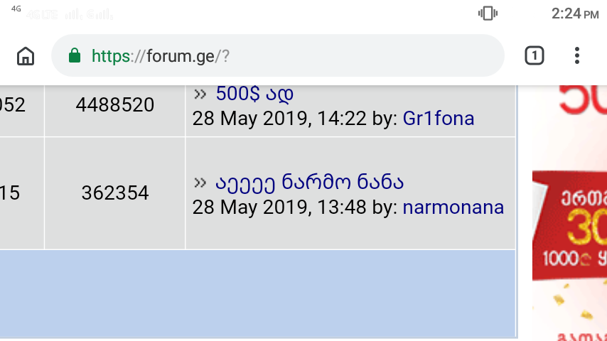Click the double-arrow before 500$ ად

[200, 94]
